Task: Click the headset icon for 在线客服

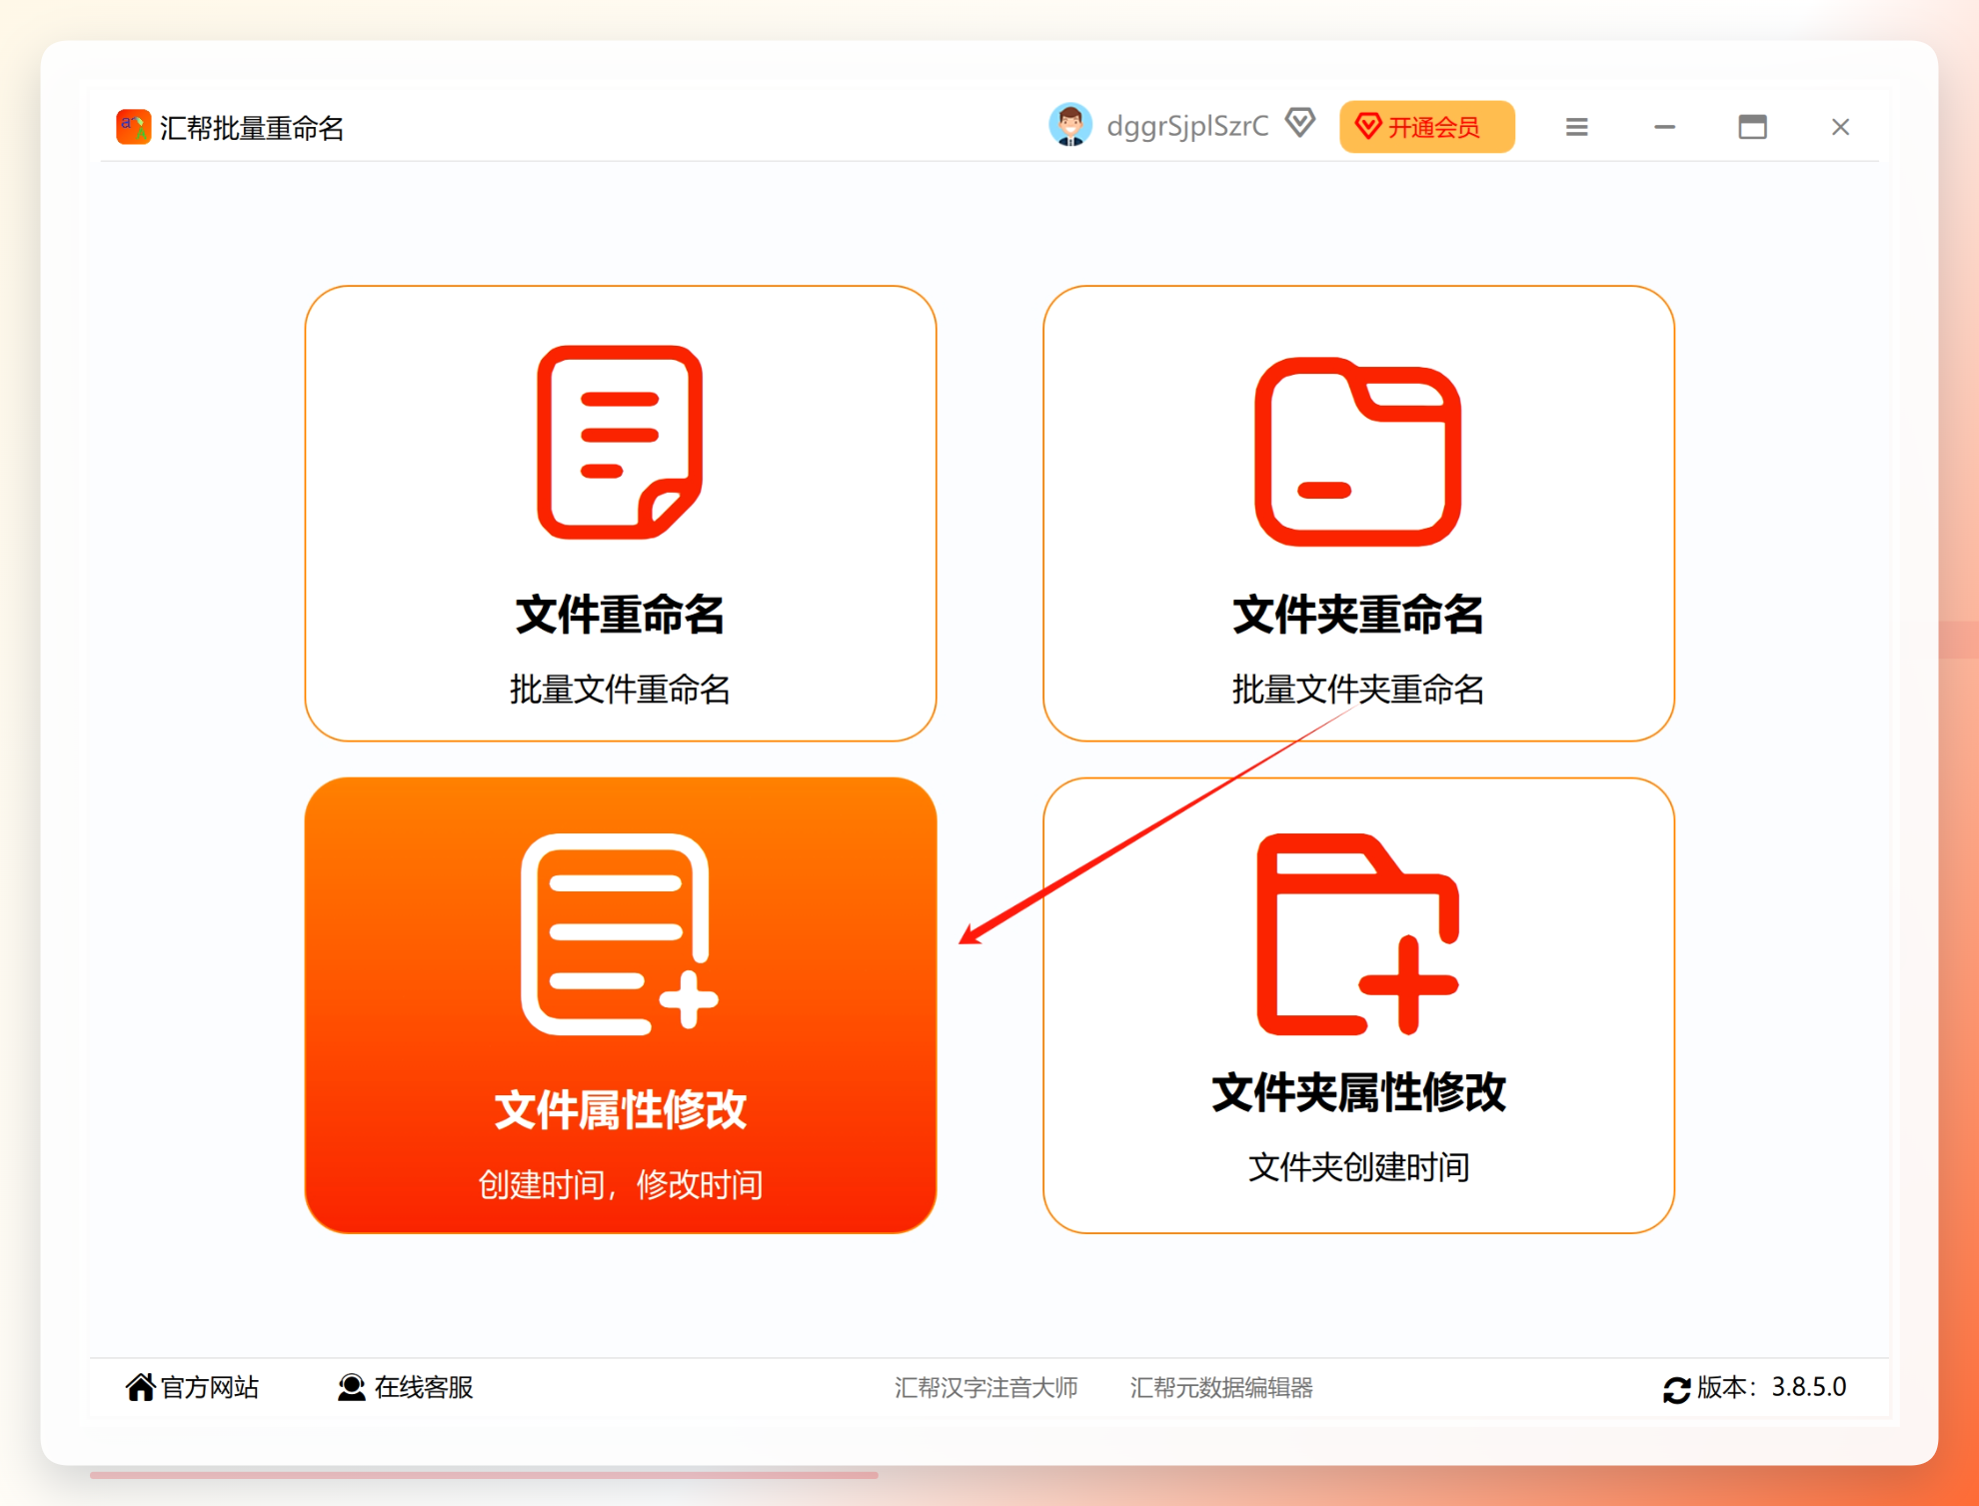Action: 351,1387
